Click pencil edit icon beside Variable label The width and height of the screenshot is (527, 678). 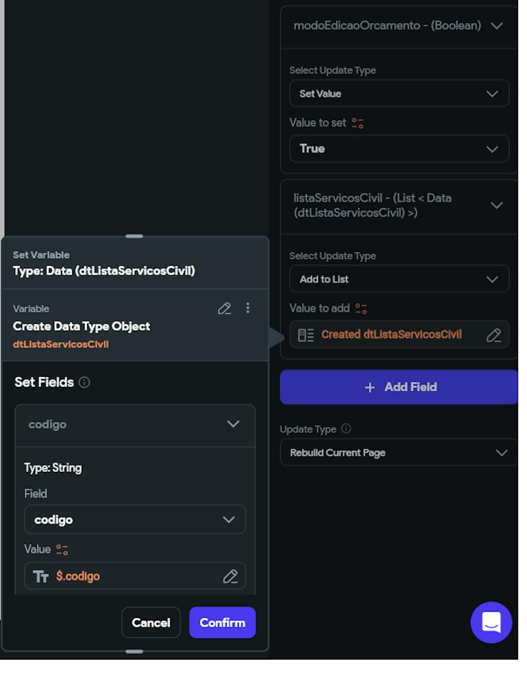pyautogui.click(x=225, y=308)
